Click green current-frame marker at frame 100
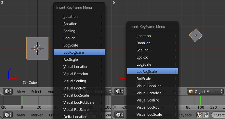225x119 pixels. point(201,100)
